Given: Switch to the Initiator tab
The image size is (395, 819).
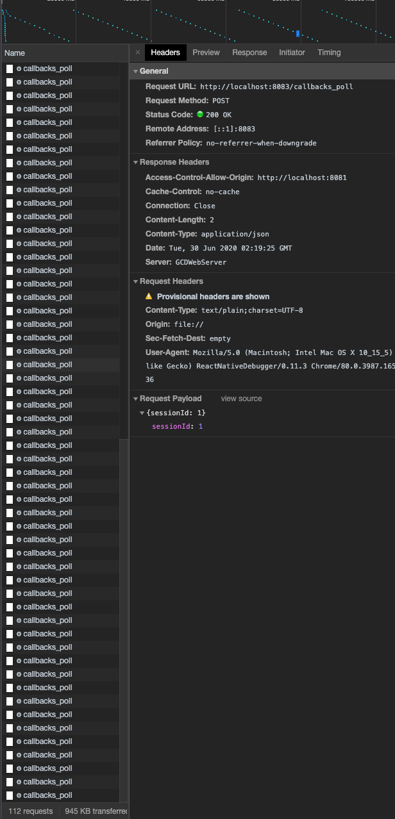Looking at the screenshot, I should (292, 53).
